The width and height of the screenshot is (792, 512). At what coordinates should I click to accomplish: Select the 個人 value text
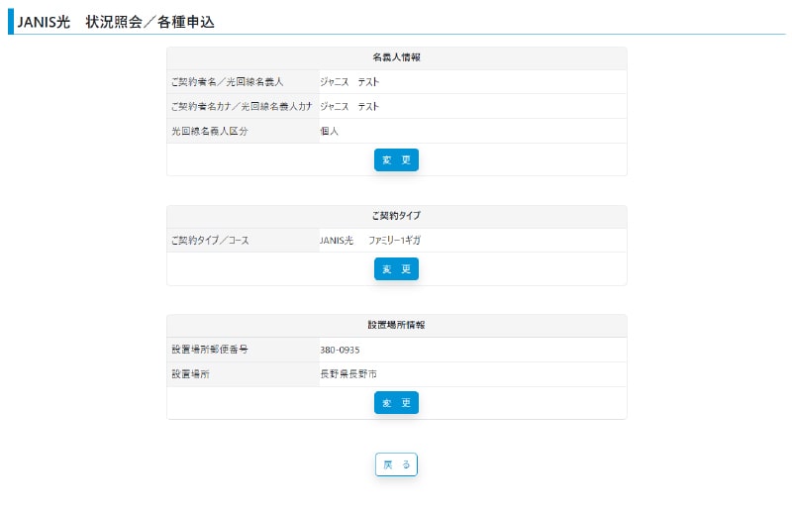point(329,131)
